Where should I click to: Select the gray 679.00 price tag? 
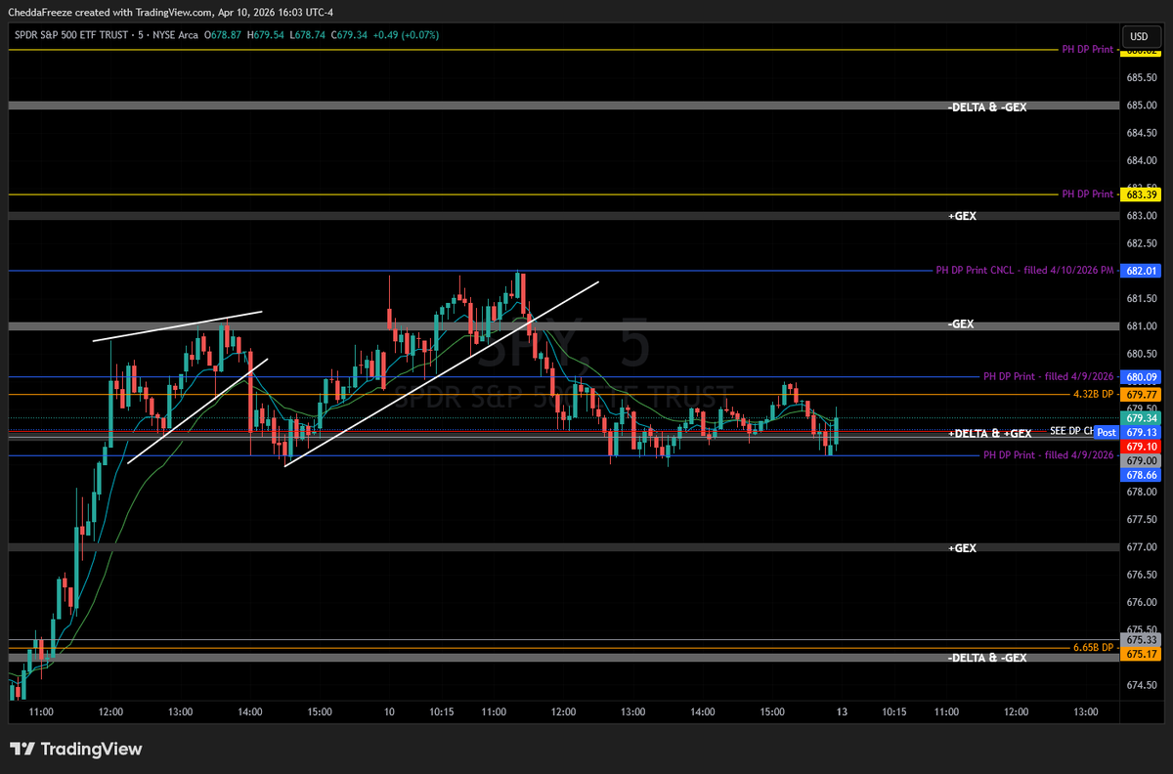[x=1141, y=459]
